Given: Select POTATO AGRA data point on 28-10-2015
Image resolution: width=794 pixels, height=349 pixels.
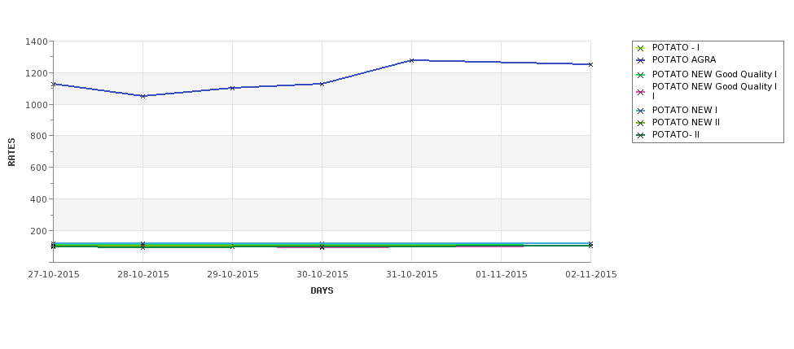Looking at the screenshot, I should 143,96.
